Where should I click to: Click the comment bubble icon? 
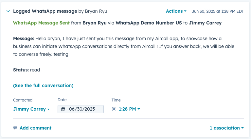pyautogui.click(x=15, y=128)
